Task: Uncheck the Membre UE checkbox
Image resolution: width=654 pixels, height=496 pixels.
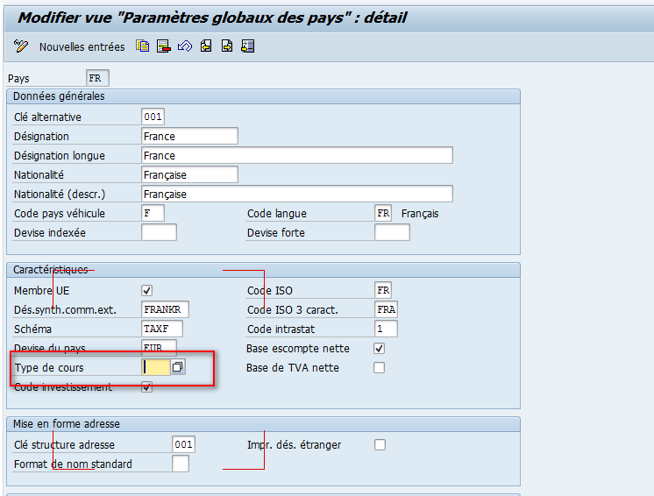Action: [x=146, y=291]
